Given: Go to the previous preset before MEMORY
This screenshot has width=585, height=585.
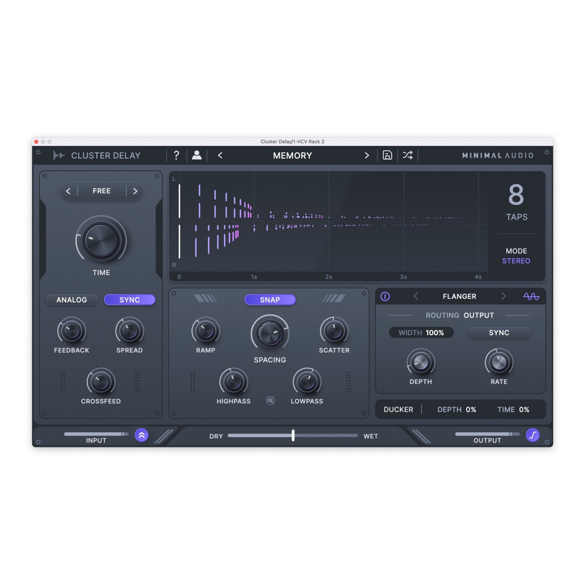Looking at the screenshot, I should click(220, 155).
